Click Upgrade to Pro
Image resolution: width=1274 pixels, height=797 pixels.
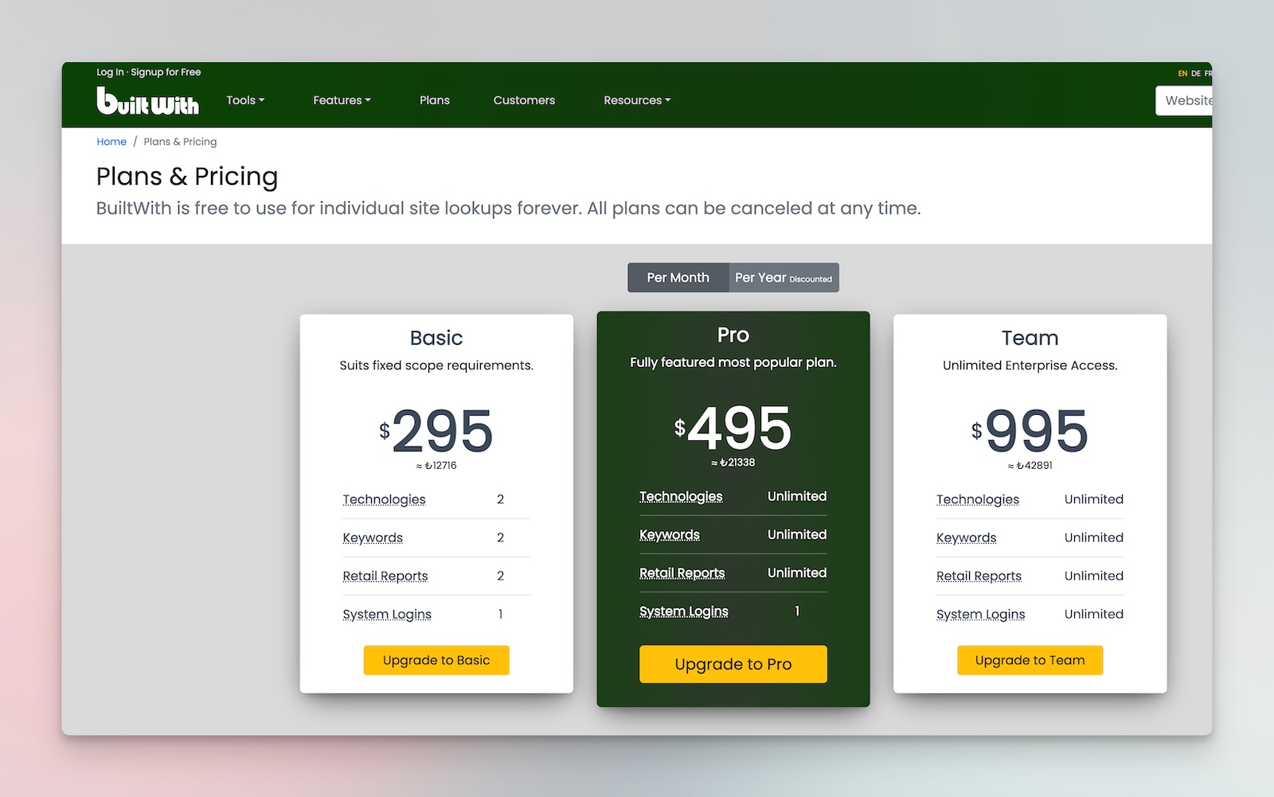click(x=733, y=663)
